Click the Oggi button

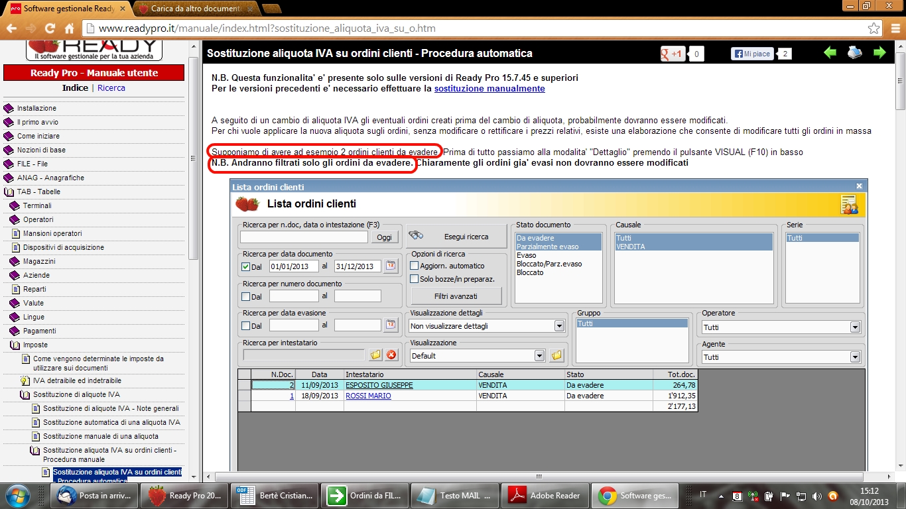[x=384, y=237]
